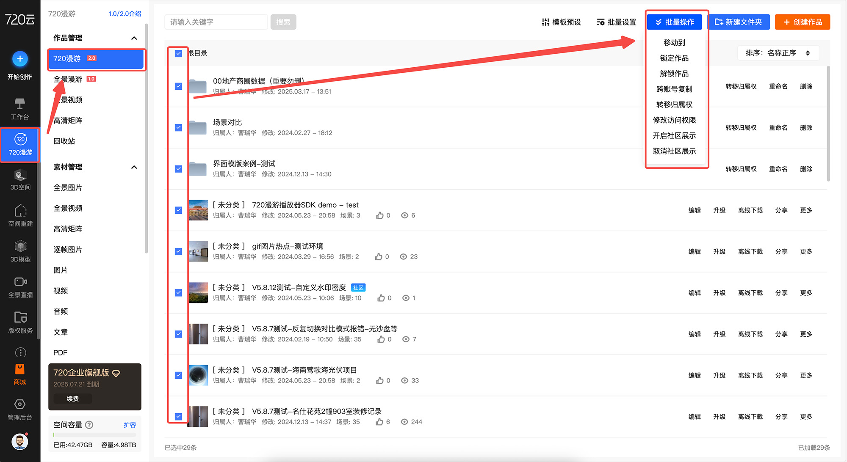This screenshot has width=847, height=462.
Task: Collapse the 素材管理 section chevron
Action: click(x=134, y=167)
